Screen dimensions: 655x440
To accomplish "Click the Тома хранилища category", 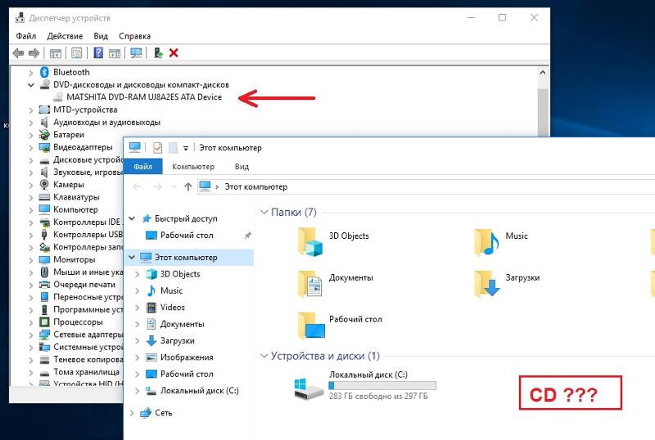I will (x=86, y=372).
